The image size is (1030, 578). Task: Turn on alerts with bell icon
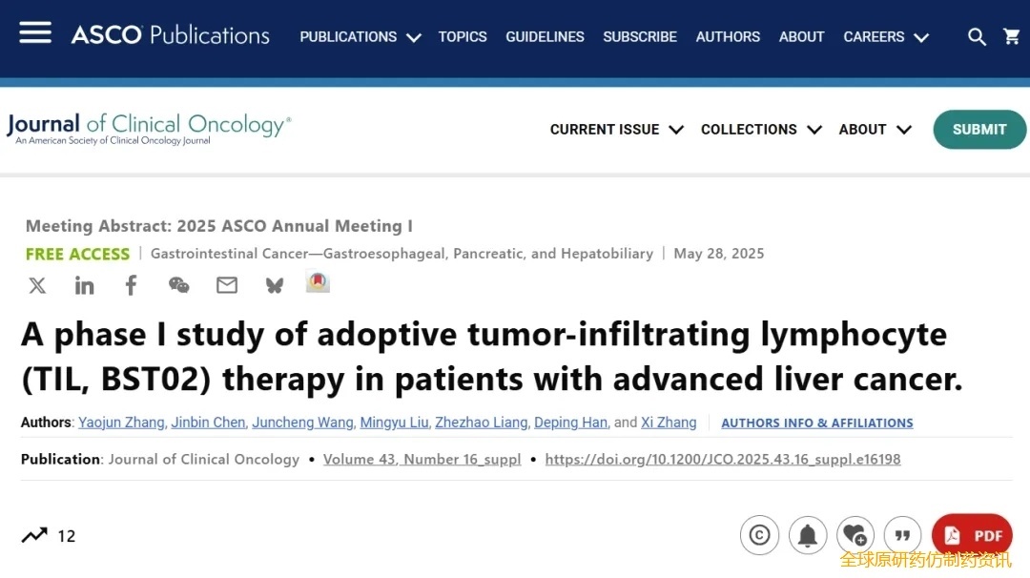807,535
